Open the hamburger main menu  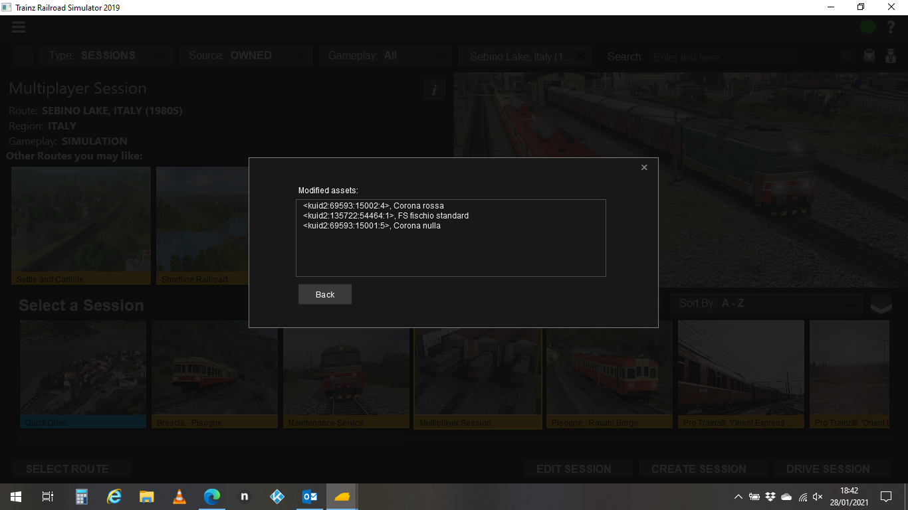coord(18,27)
